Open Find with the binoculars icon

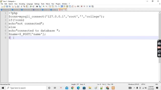pyautogui.click(x=37, y=6)
